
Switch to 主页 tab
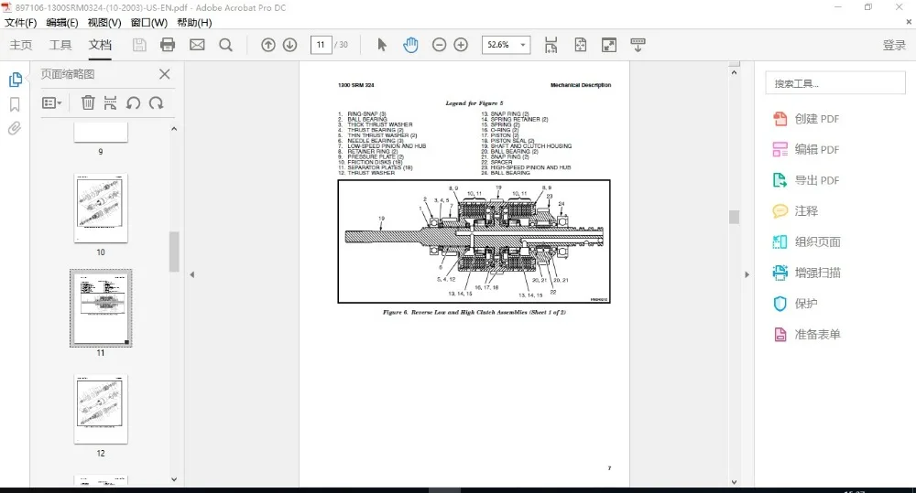click(x=21, y=45)
